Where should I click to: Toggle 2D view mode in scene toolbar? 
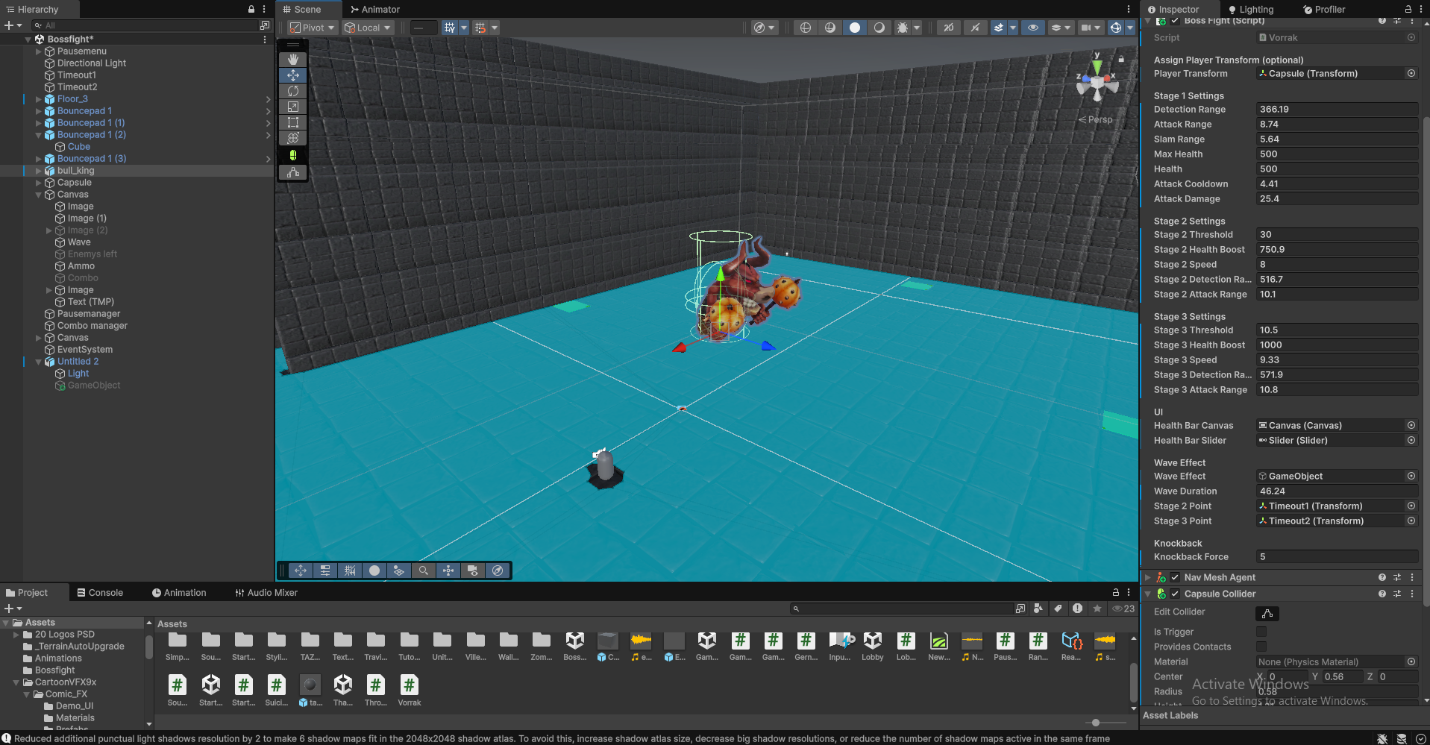click(948, 28)
